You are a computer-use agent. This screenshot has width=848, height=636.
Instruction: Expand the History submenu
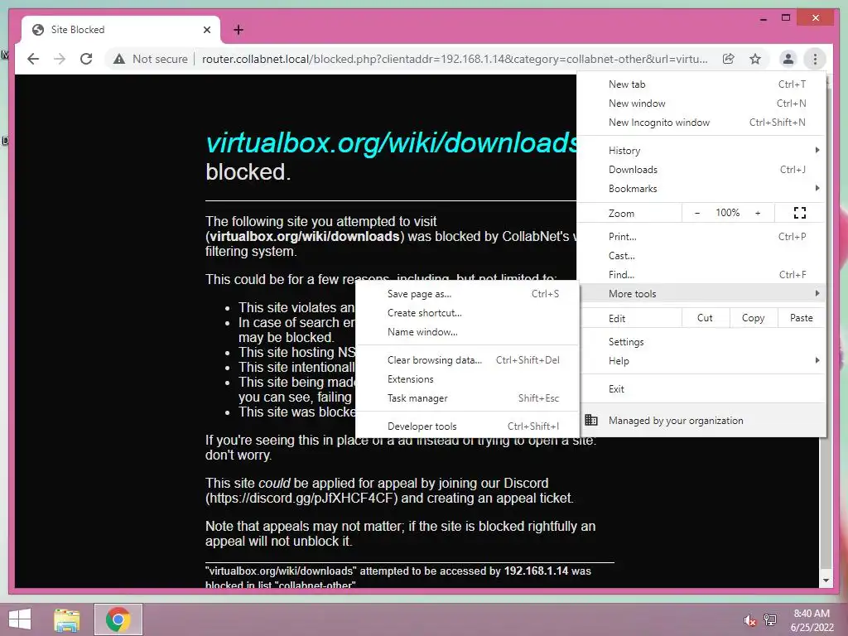pyautogui.click(x=701, y=151)
